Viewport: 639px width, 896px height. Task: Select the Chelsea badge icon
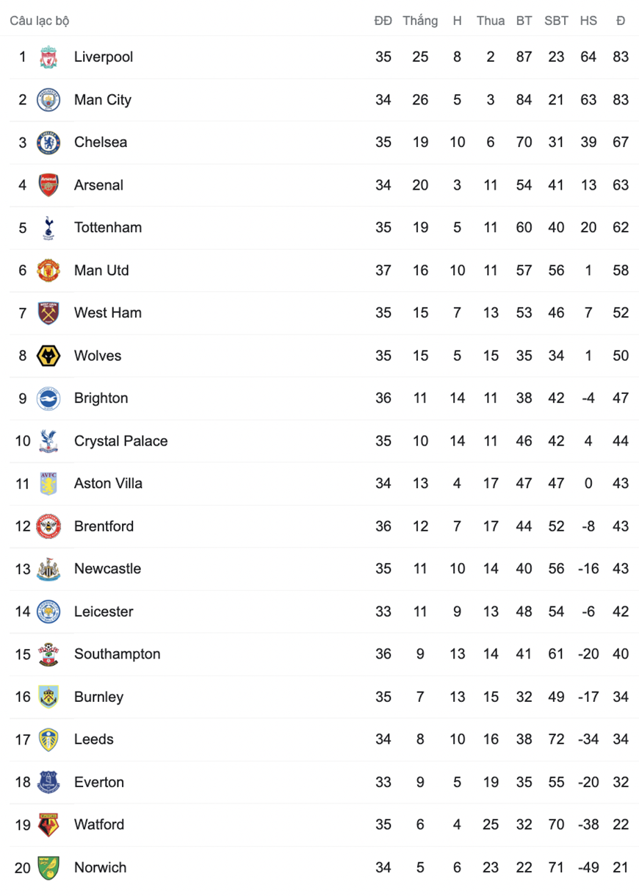[x=48, y=142]
